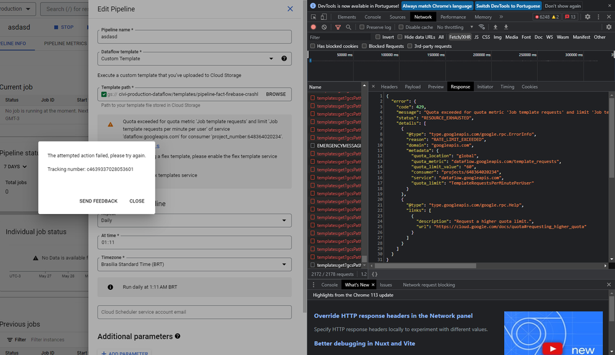Open the drawer three-dot menu beside Console
The height and width of the screenshot is (355, 615).
[x=314, y=284]
